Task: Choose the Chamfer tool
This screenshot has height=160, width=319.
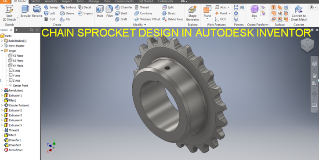Action: (124, 7)
